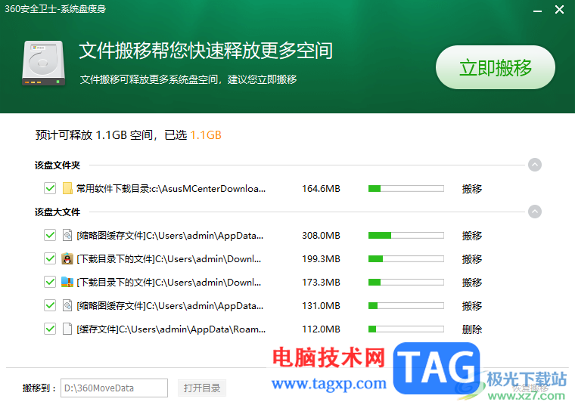Click the 308.0MB size value
Viewport: 575px width, 408px height.
321,236
